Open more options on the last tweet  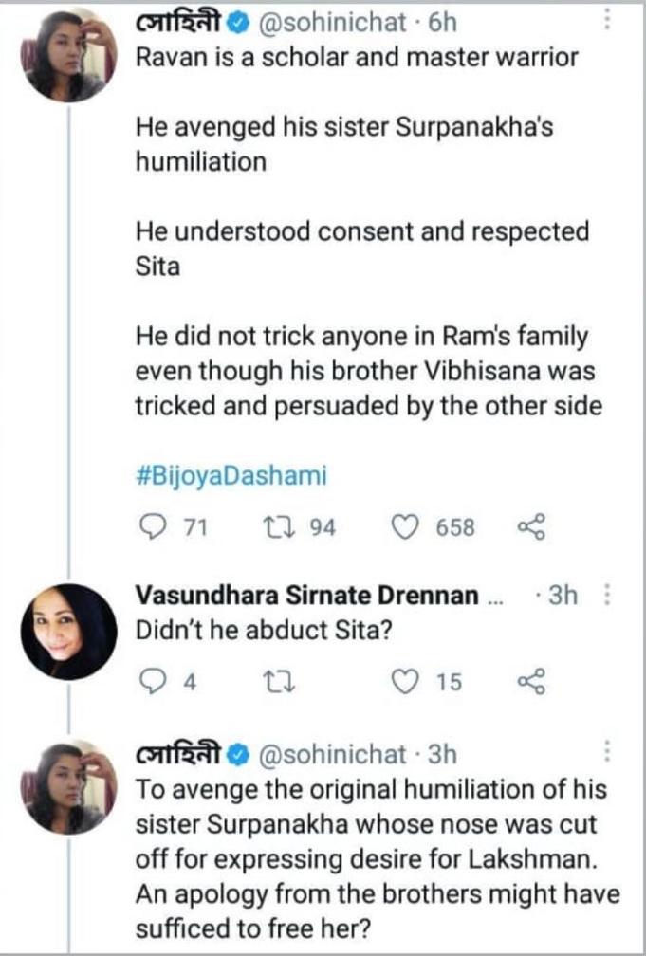[x=608, y=754]
